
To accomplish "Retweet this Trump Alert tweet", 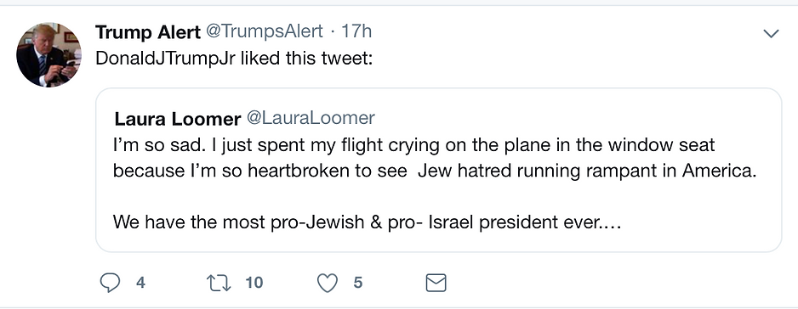I will coord(219,283).
